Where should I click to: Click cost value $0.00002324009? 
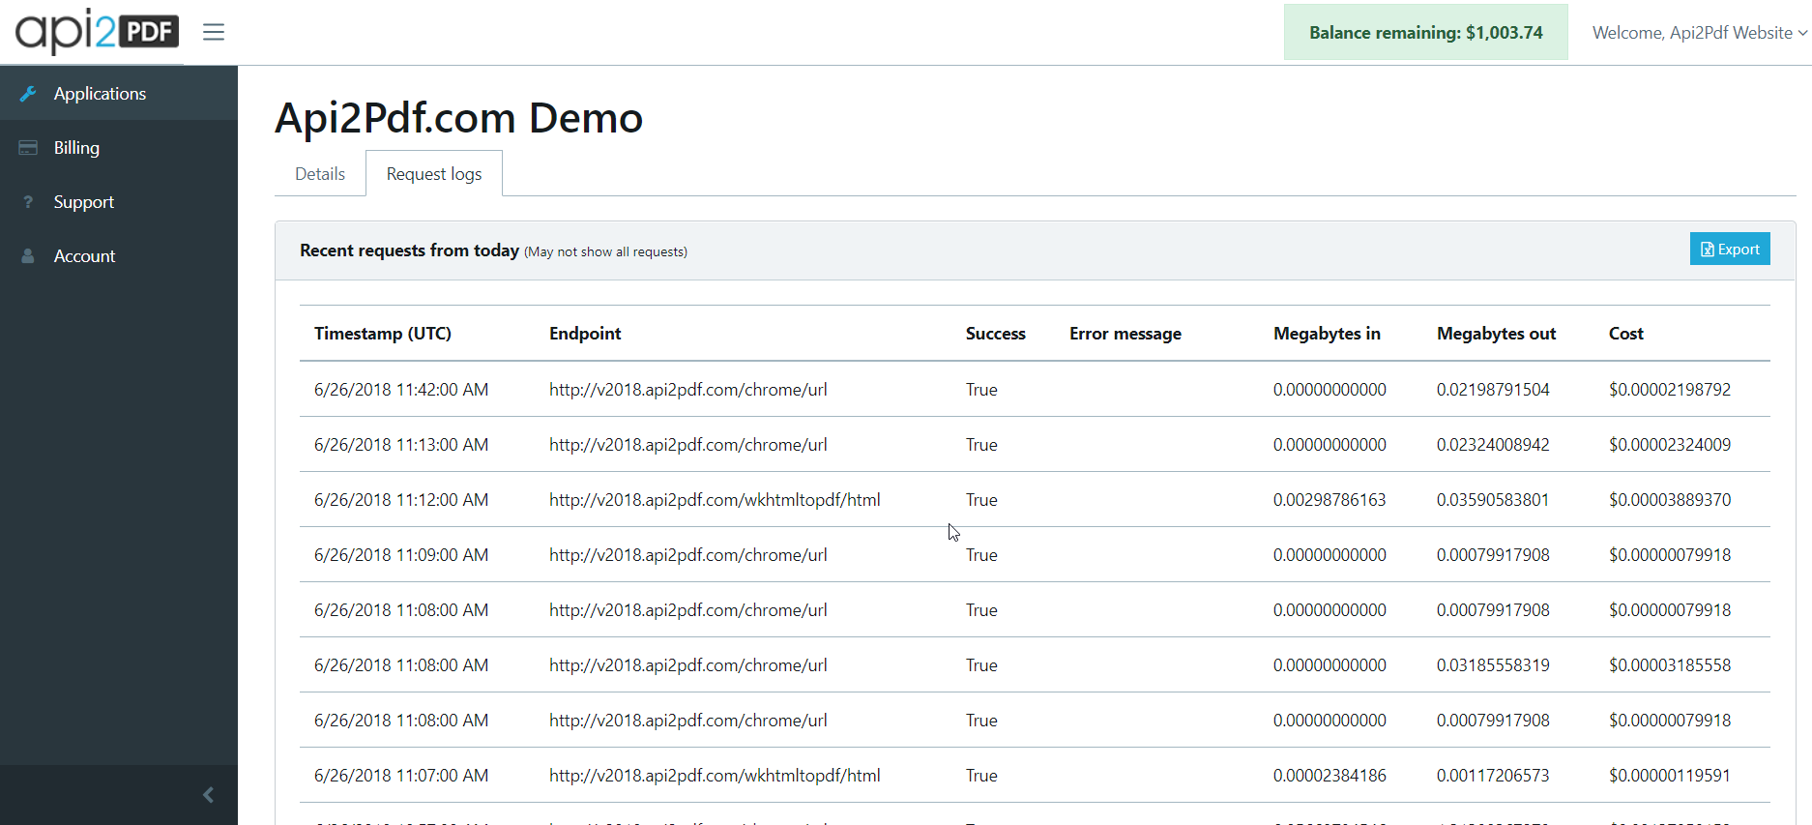tap(1670, 445)
